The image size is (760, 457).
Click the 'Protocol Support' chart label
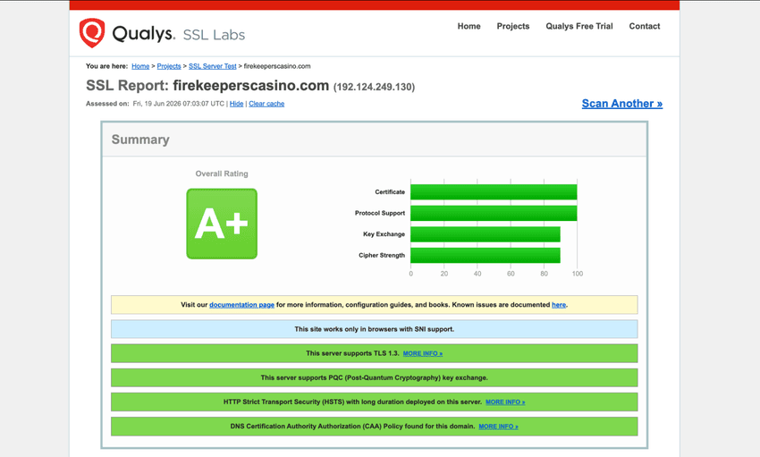click(379, 213)
